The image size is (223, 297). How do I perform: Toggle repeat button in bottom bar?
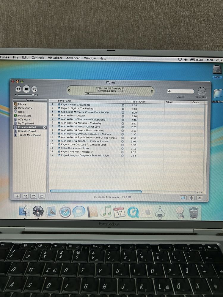(34, 196)
